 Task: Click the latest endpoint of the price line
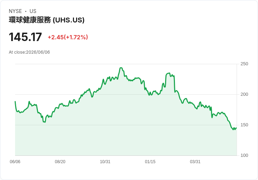236,128
